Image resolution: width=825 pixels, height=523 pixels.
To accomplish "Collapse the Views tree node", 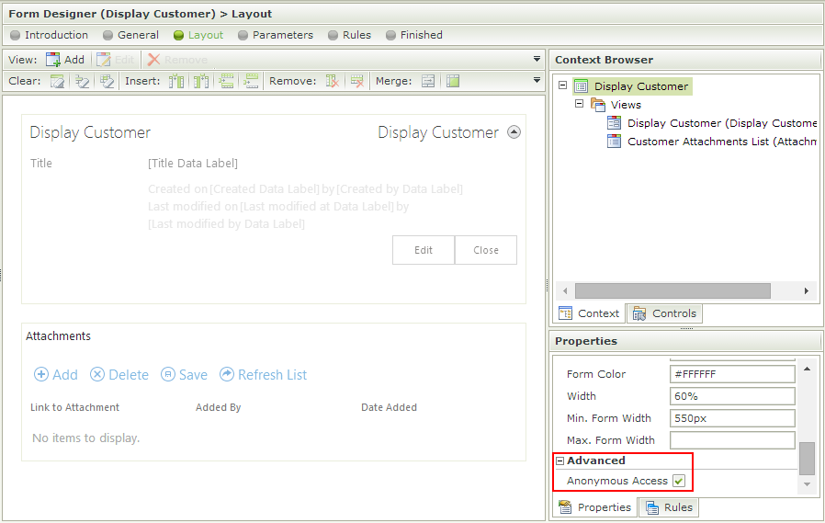I will click(580, 105).
